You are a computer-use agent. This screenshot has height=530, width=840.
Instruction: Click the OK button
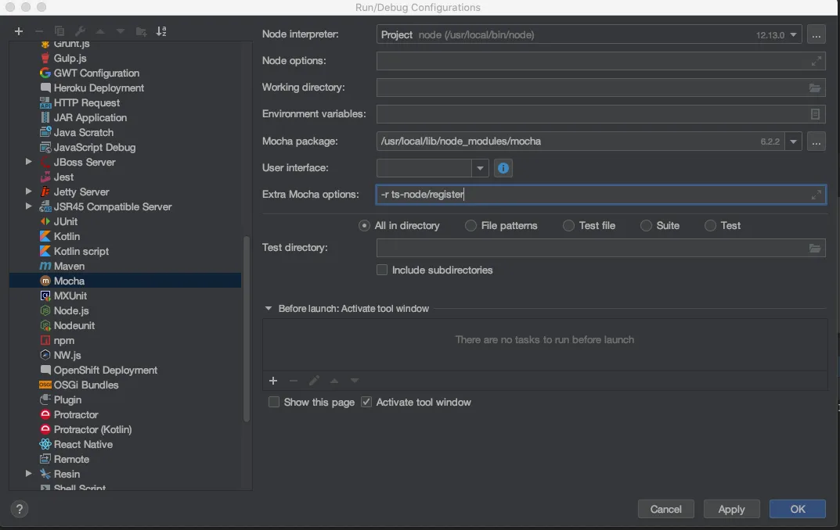click(x=798, y=509)
